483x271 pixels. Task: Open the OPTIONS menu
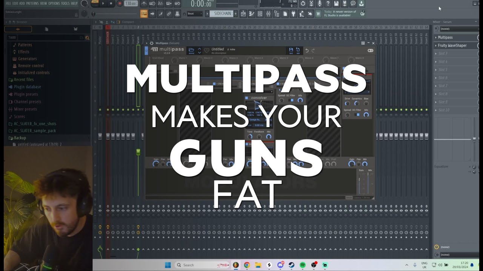tap(54, 3)
